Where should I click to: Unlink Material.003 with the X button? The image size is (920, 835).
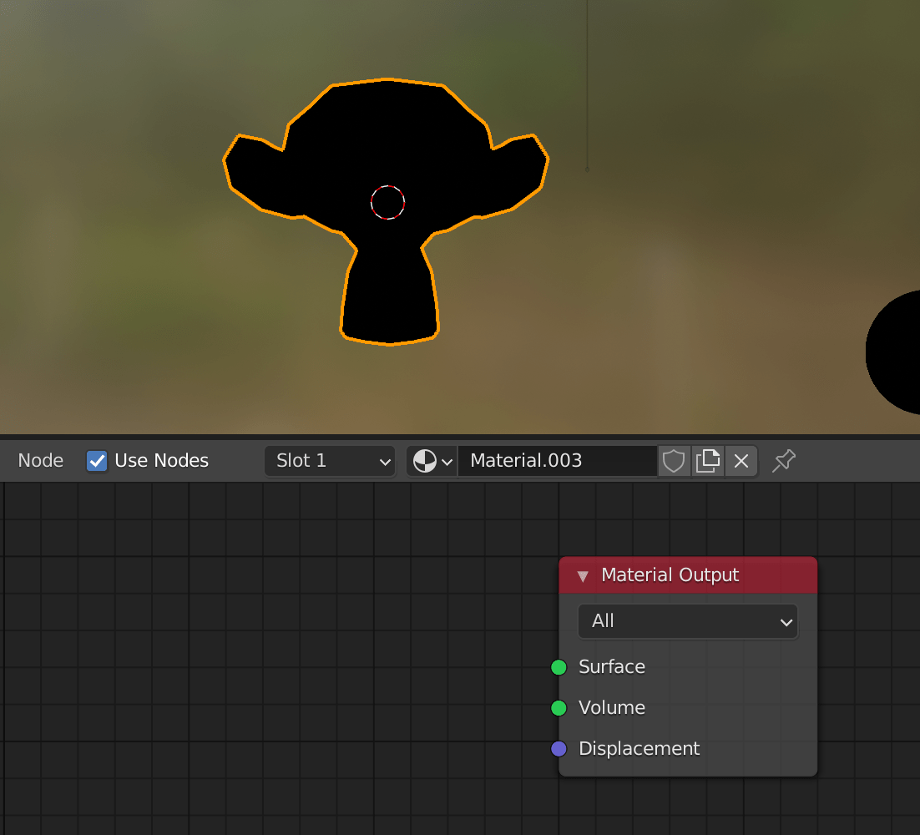click(x=741, y=461)
